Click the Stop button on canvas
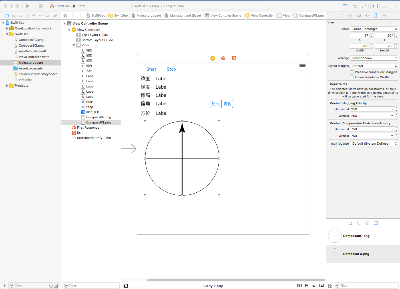The image size is (400, 289). coord(171,69)
